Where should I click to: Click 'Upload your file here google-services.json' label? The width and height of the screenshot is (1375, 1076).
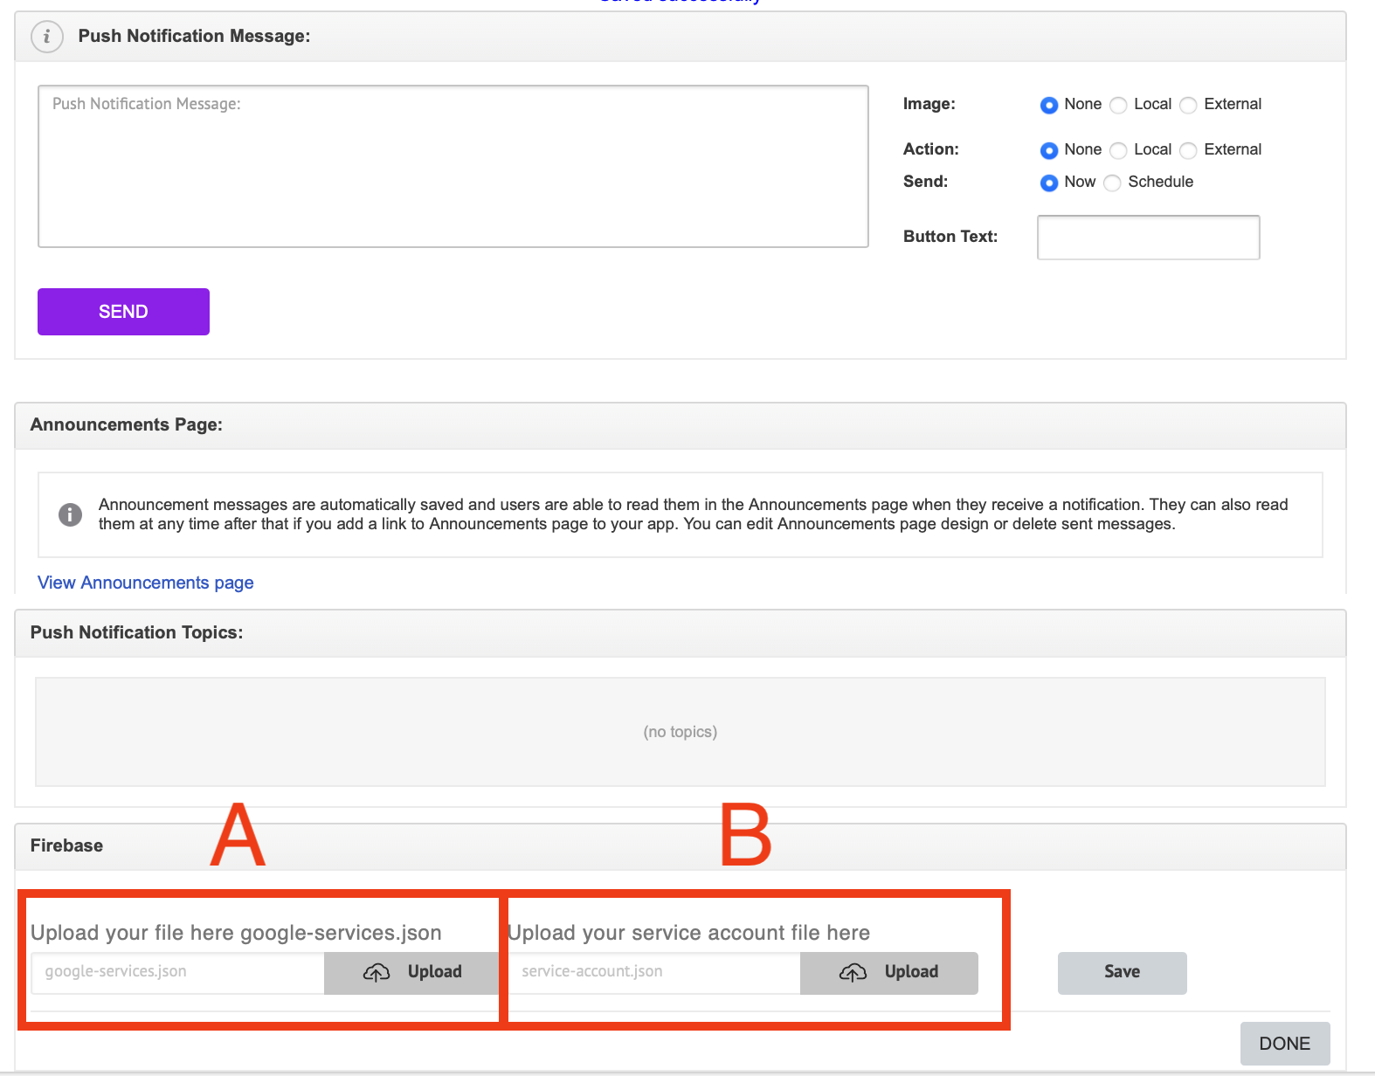[x=236, y=933]
